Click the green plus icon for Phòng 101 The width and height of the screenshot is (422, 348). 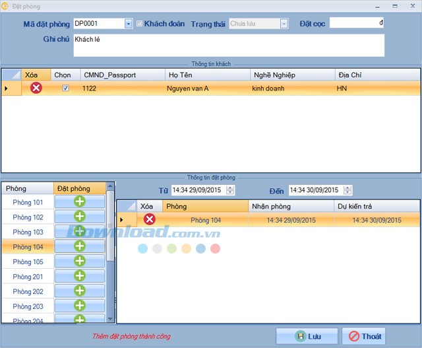click(x=80, y=201)
